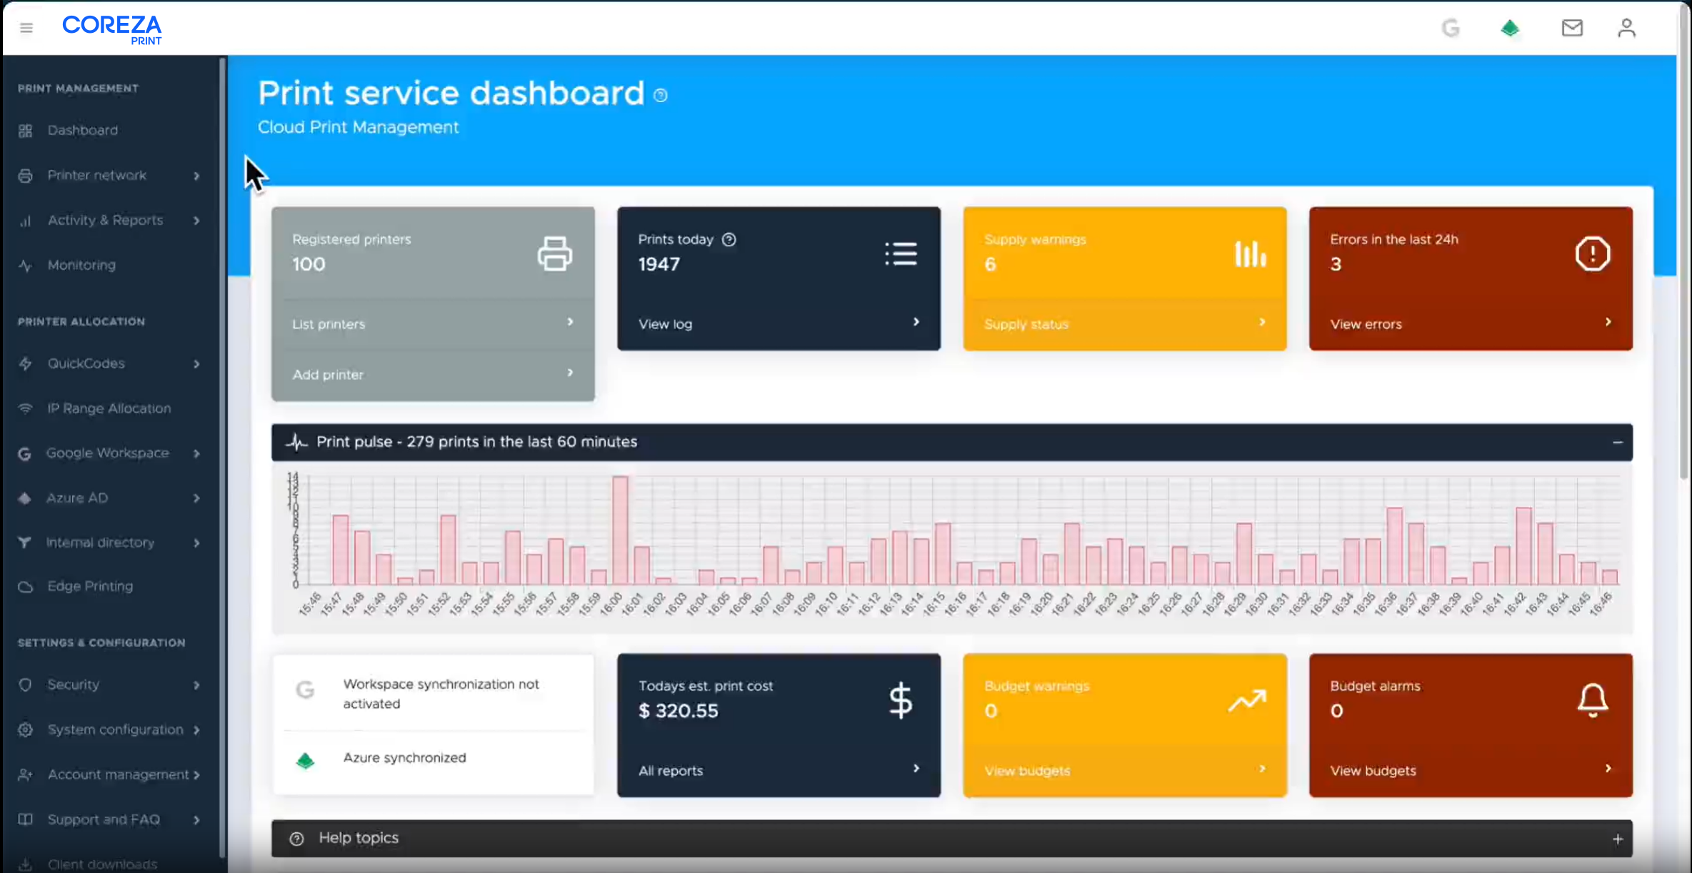Click the Prints today question mark icon
The width and height of the screenshot is (1692, 873).
(729, 240)
